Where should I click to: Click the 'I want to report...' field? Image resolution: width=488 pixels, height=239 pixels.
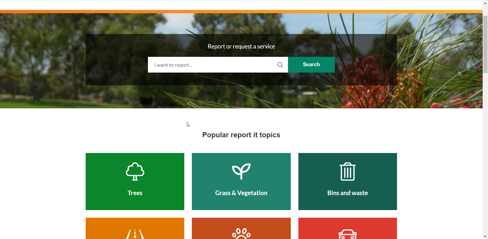click(x=218, y=65)
